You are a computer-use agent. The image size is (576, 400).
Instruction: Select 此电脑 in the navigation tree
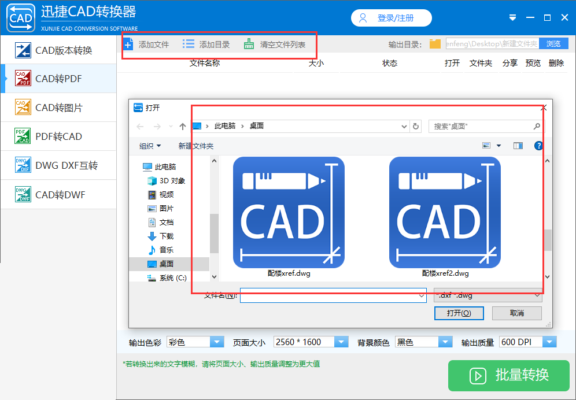pos(160,166)
